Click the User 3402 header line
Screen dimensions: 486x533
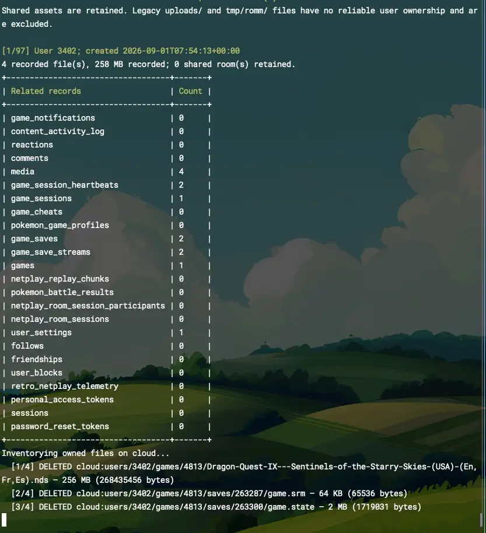click(x=121, y=51)
